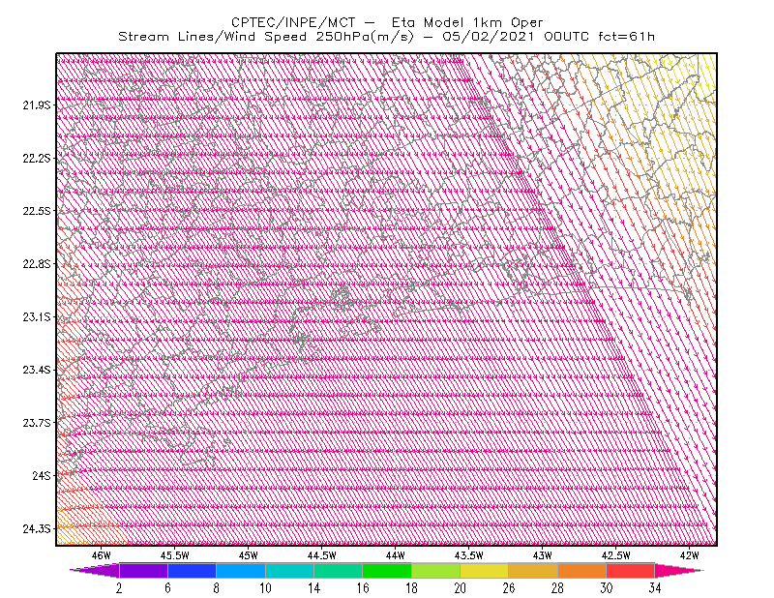Click the '45.5W' longitude label
Screen dimensions: 774x598
[175, 555]
